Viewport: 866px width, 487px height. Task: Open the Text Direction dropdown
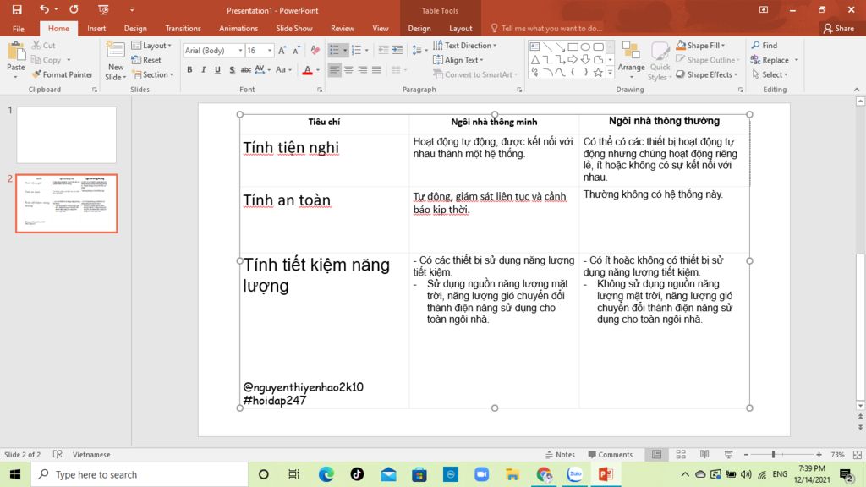pyautogui.click(x=465, y=46)
